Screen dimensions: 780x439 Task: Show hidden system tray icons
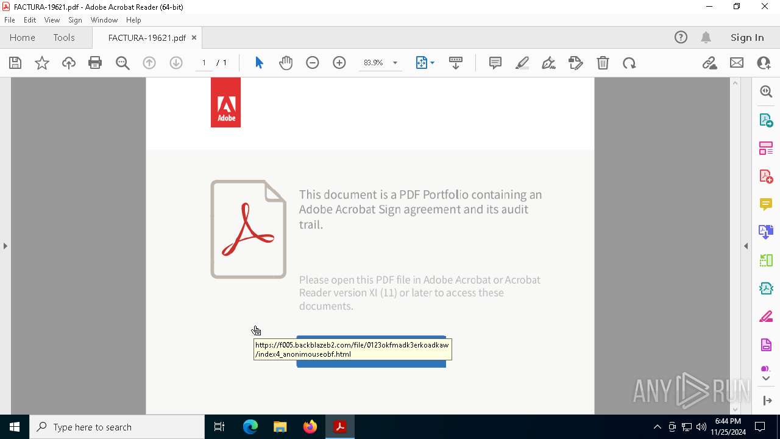[x=657, y=427]
